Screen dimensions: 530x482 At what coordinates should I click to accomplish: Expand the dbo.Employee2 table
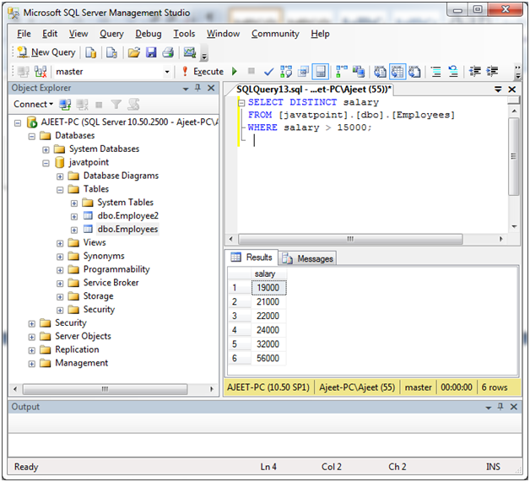(74, 217)
